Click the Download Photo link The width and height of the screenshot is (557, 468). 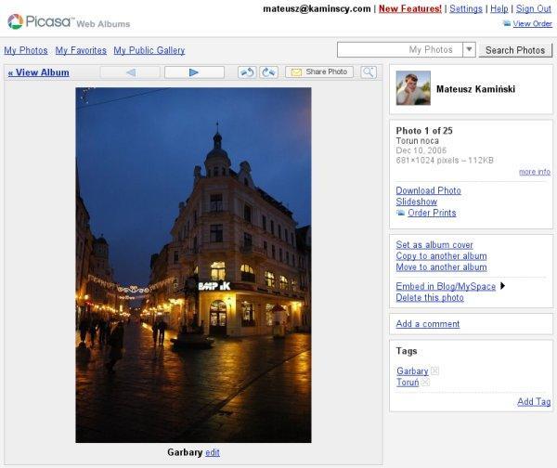tap(428, 190)
